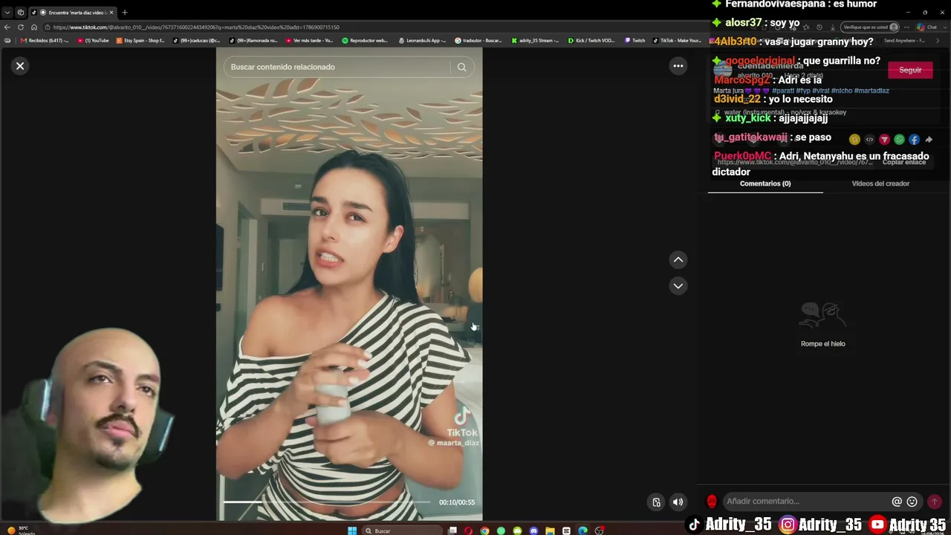Go to previous video with up chevron
The height and width of the screenshot is (535, 951).
[678, 259]
